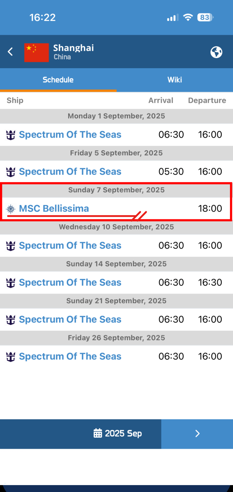Tap Royal Caribbean icon on 26 September row

11,357
